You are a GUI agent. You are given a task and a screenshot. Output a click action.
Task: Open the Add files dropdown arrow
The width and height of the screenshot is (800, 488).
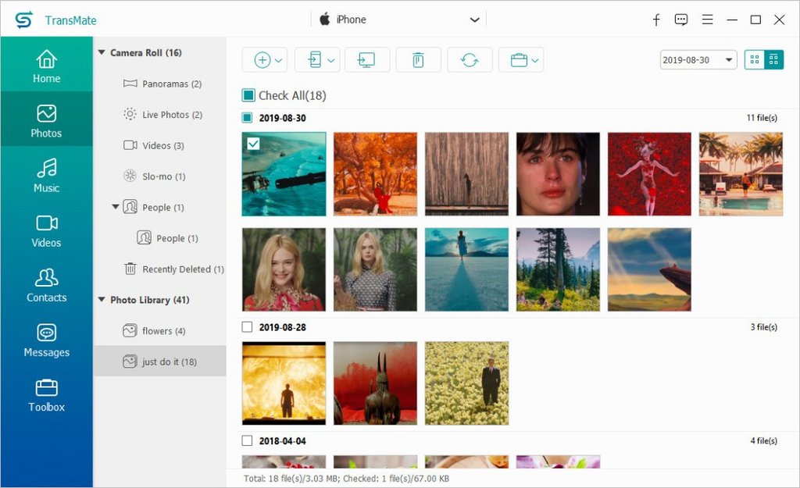click(x=279, y=61)
